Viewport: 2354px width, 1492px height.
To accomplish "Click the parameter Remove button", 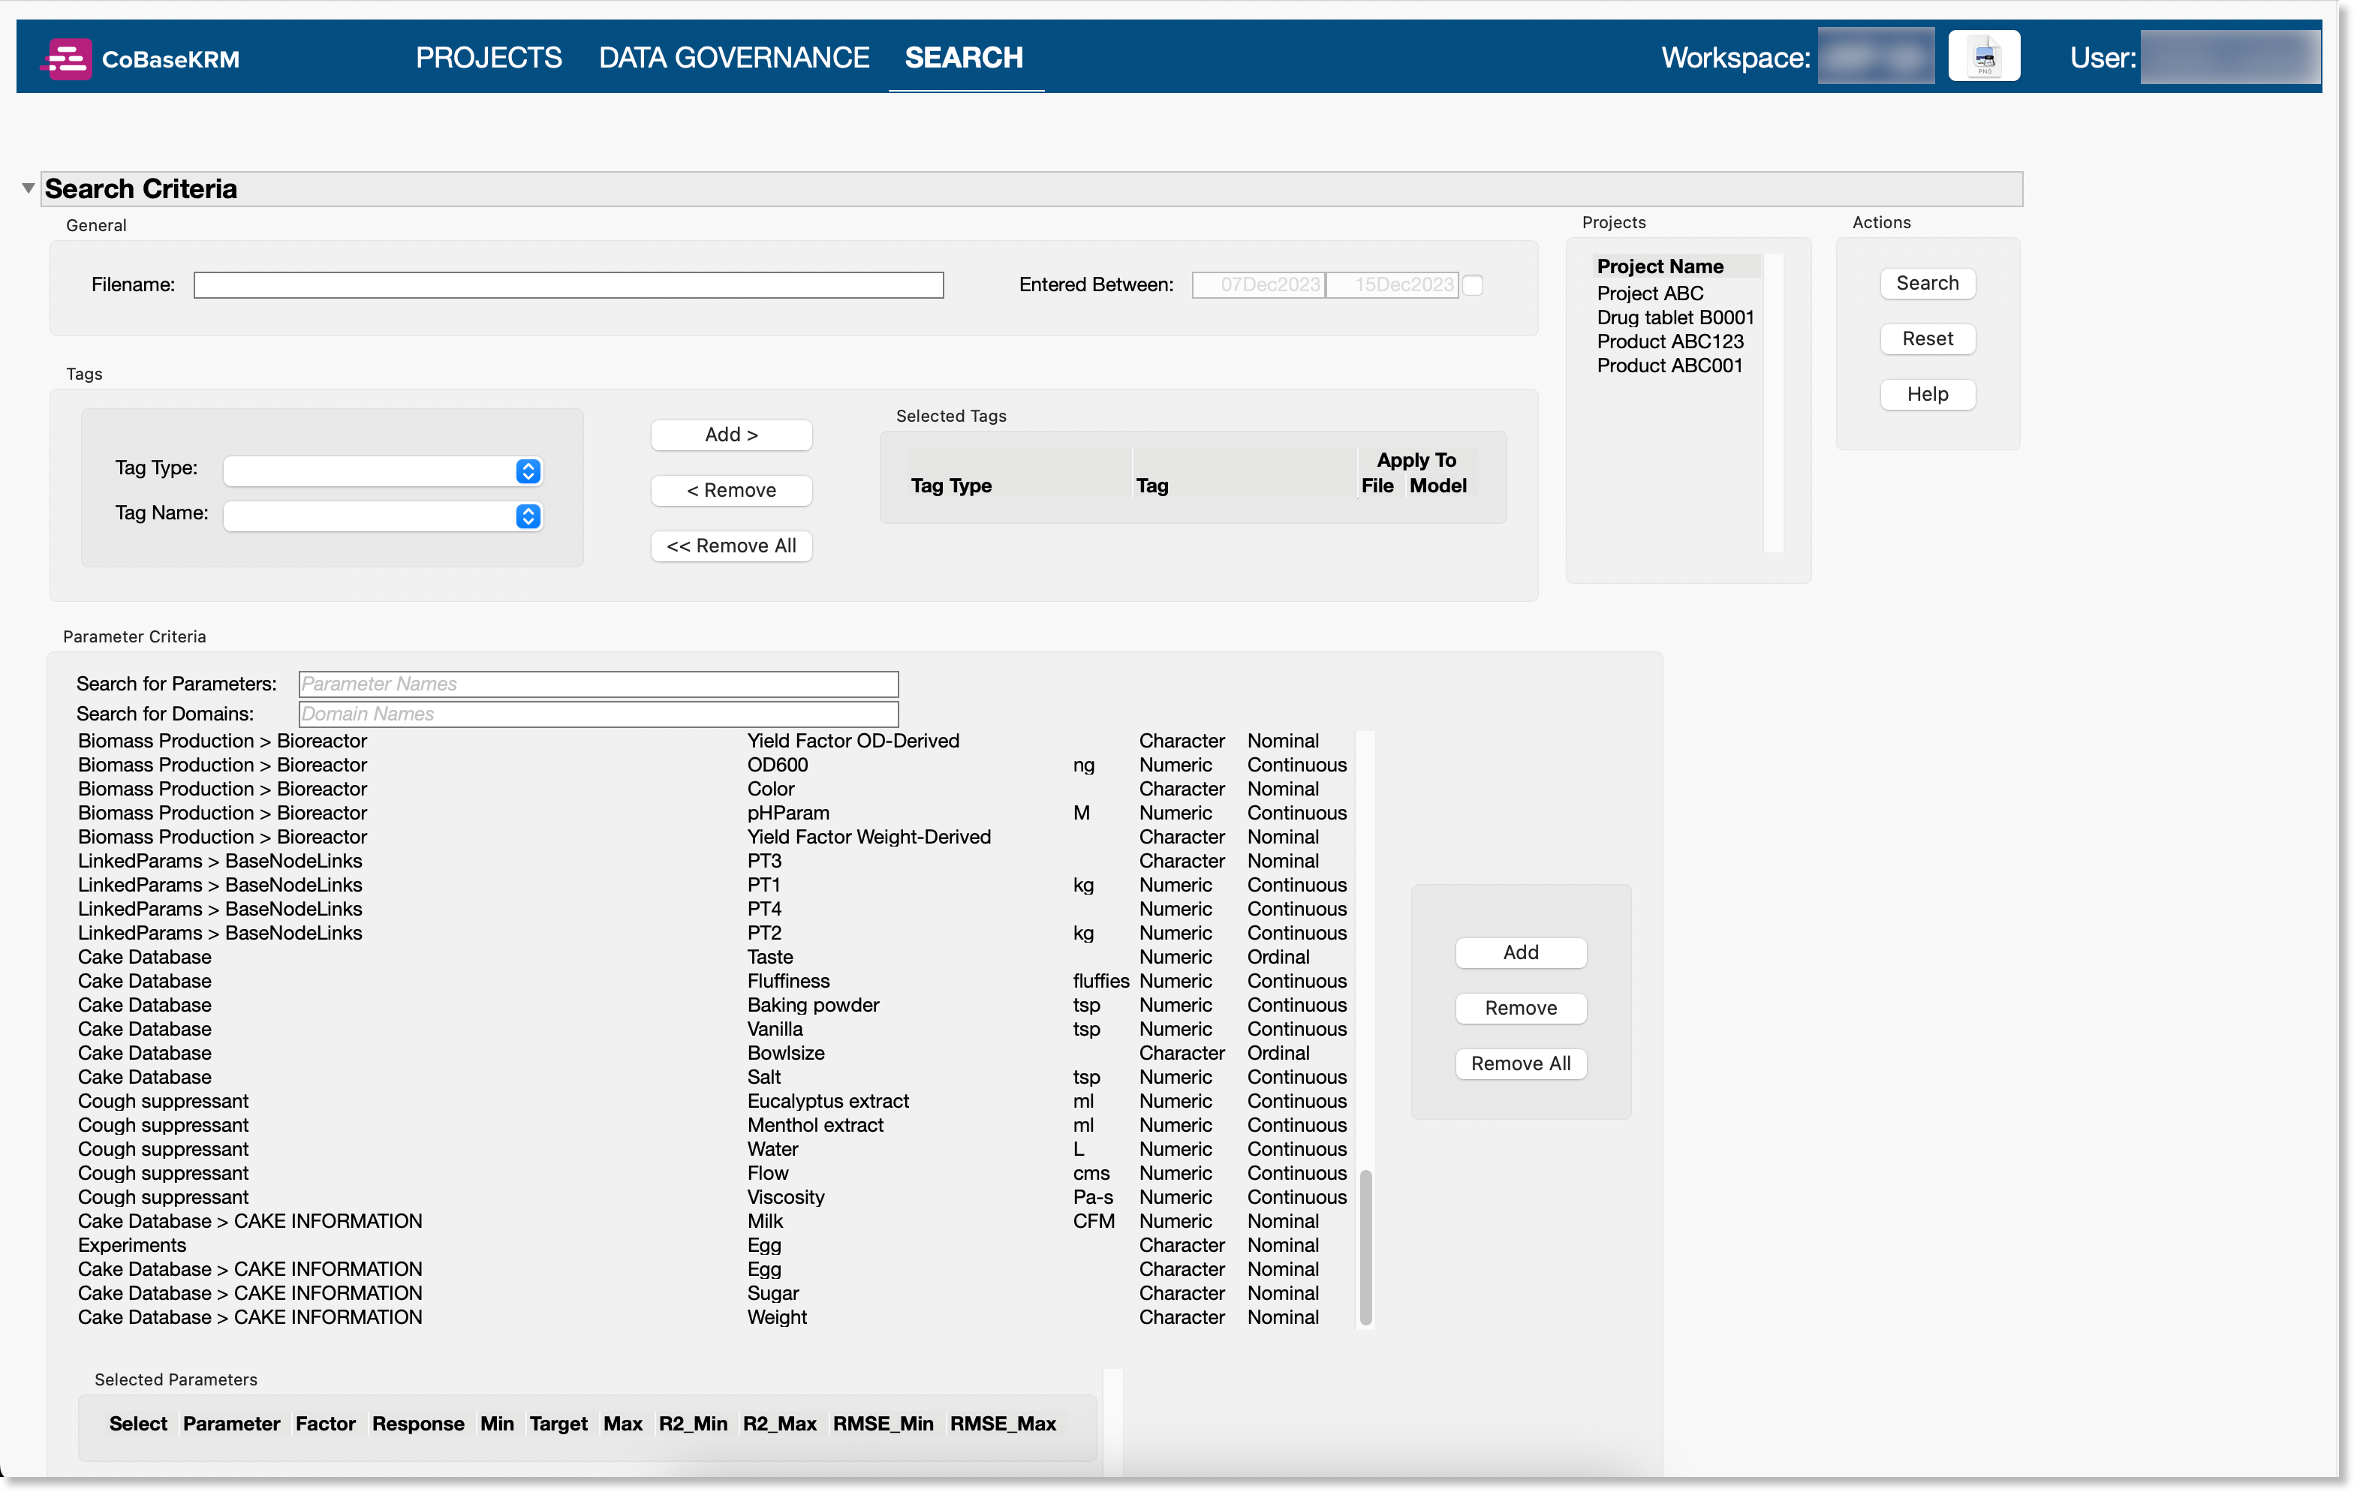I will (1520, 1008).
